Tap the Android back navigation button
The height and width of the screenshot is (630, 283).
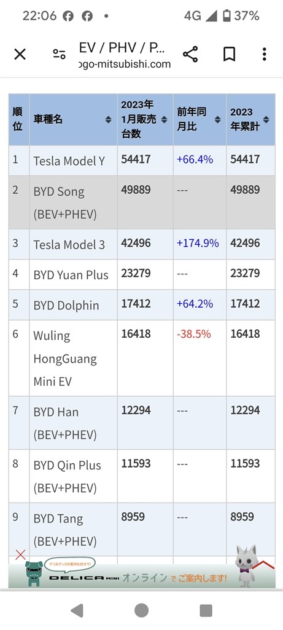pyautogui.click(x=77, y=610)
